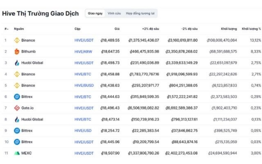This screenshot has height=164, width=262.
Task: Click the Binance name in row 1
Action: click(28, 40)
